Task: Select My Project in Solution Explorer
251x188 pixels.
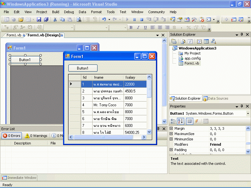Action: pos(192,53)
